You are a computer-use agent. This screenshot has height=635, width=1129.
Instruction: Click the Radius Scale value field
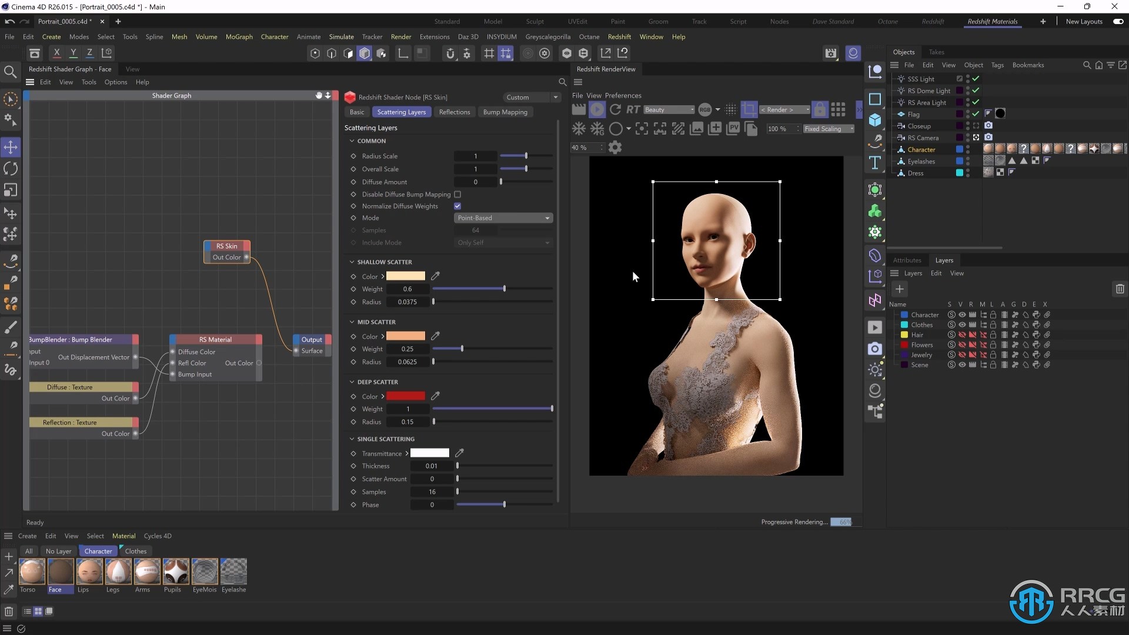coord(476,156)
